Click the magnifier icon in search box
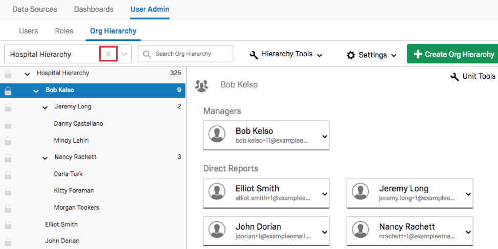This screenshot has width=498, height=249. (147, 54)
